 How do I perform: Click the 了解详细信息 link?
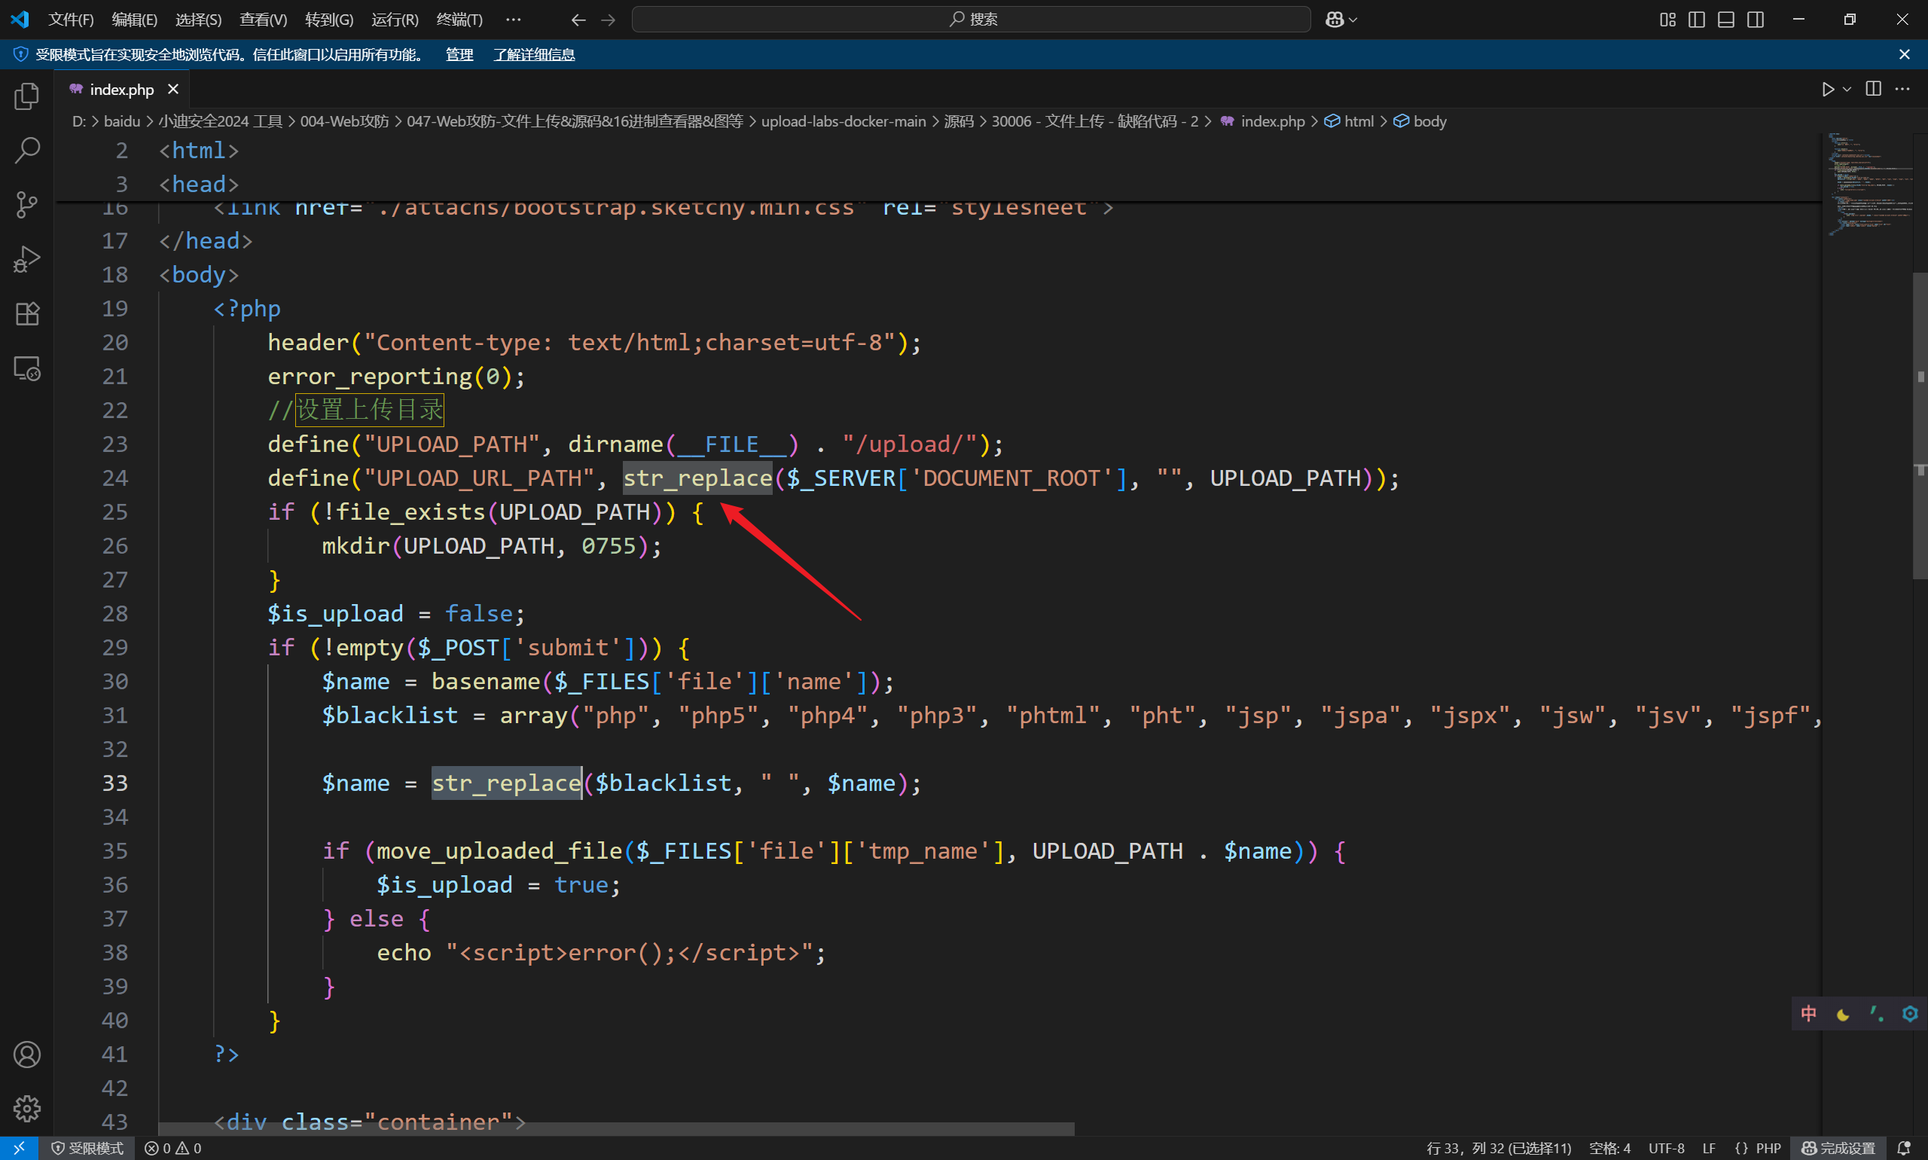[534, 54]
